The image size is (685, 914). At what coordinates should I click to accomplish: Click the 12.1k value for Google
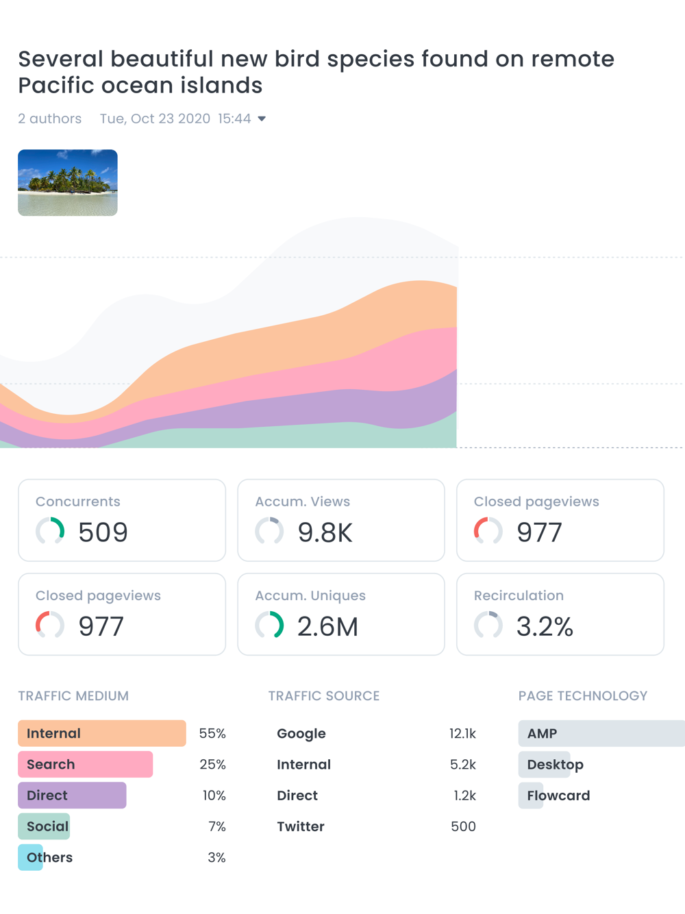coord(462,733)
